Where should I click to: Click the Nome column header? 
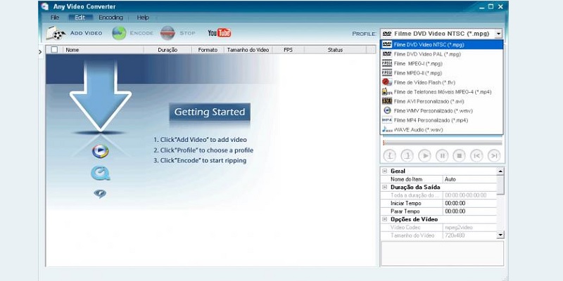pyautogui.click(x=103, y=50)
